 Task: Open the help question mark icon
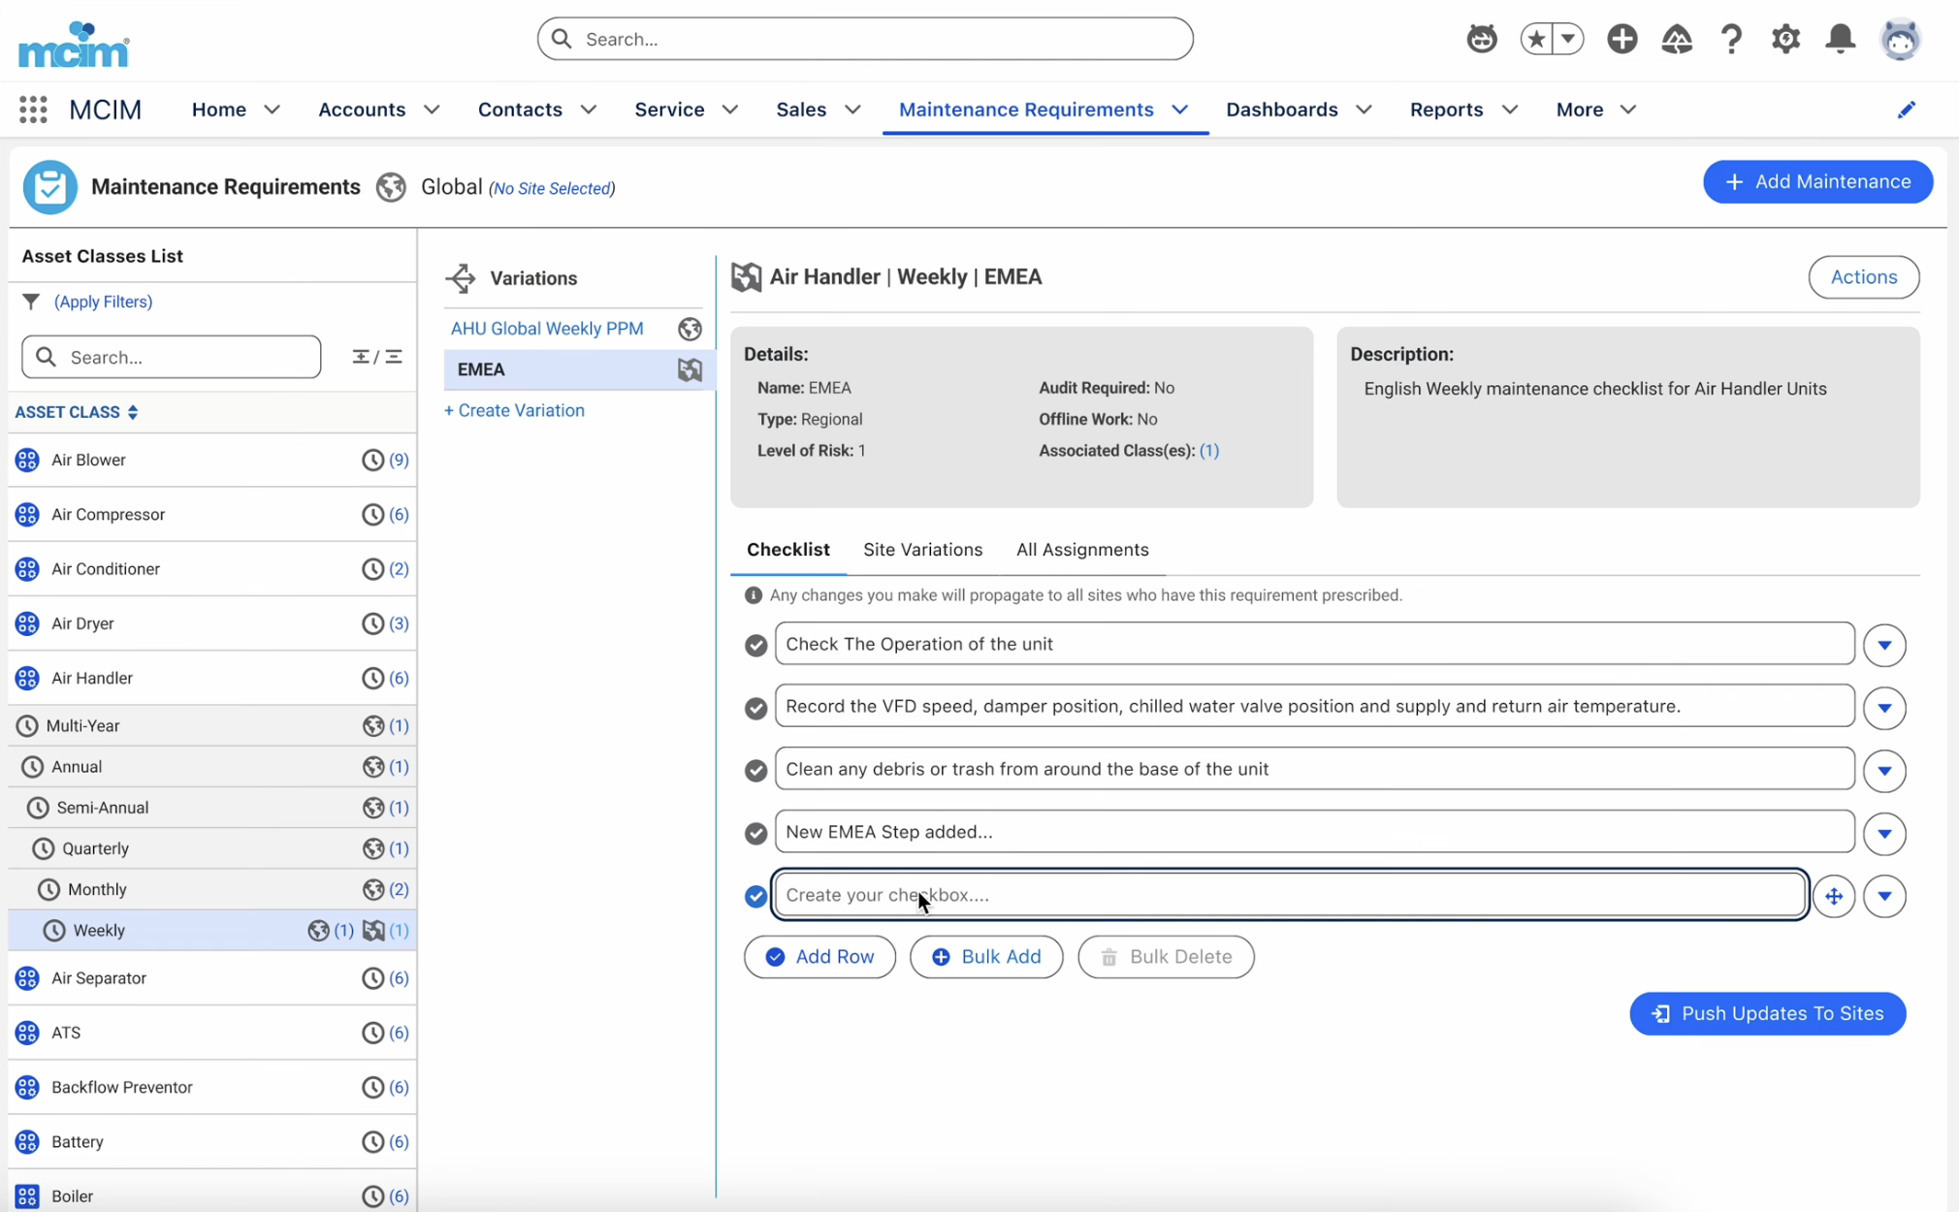coord(1731,39)
